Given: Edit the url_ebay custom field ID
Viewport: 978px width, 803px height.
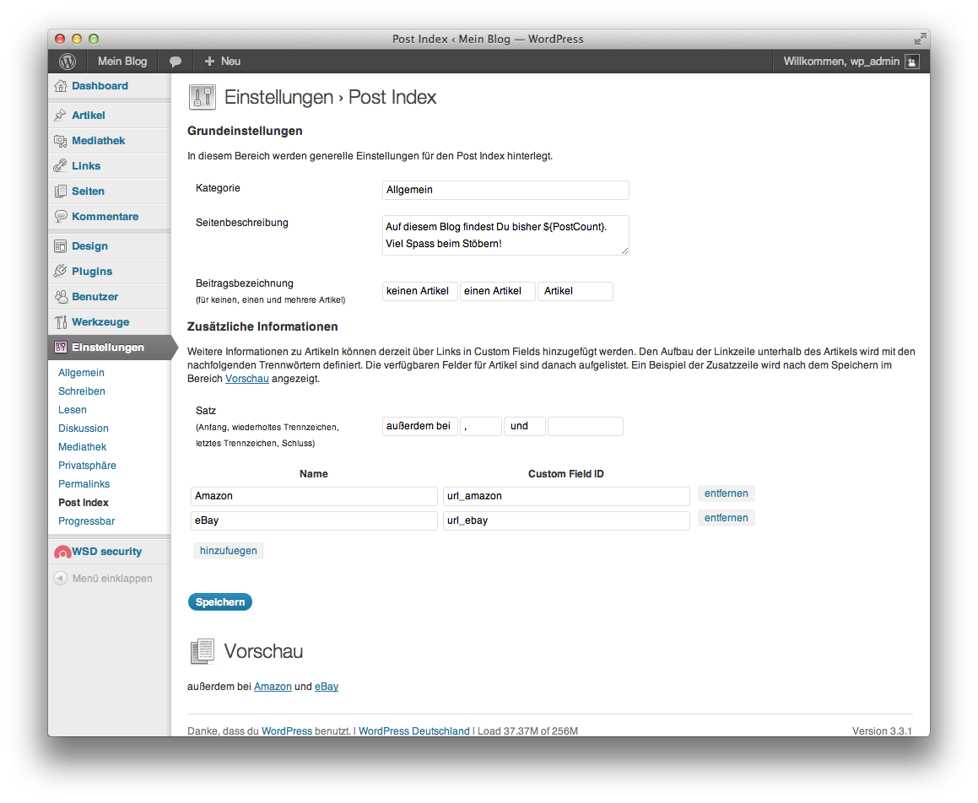Looking at the screenshot, I should (566, 520).
